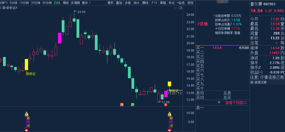Open the 多周期 multi-period view
Viewport: 285px width, 132px height.
tap(75, 3)
